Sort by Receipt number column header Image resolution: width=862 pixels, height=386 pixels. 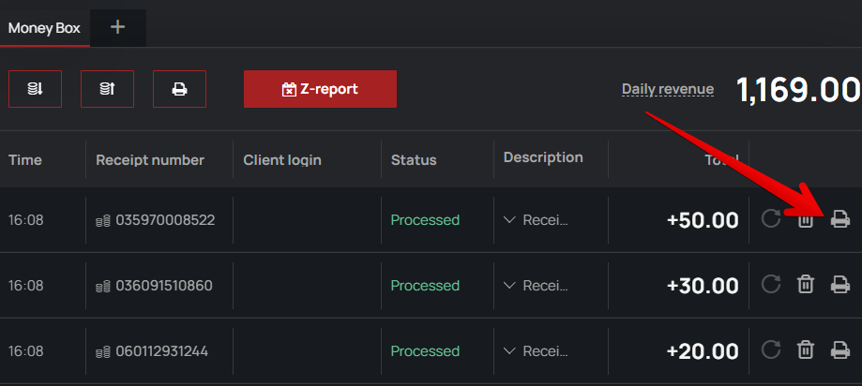(150, 160)
